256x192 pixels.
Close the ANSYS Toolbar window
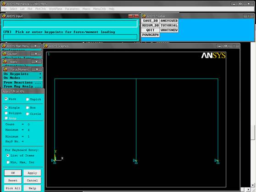coord(249,16)
